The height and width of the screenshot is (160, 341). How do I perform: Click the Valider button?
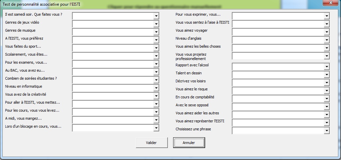[151, 143]
